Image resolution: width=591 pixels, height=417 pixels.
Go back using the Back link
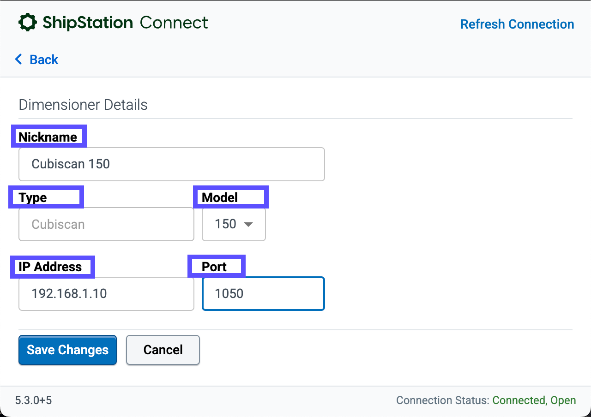36,60
